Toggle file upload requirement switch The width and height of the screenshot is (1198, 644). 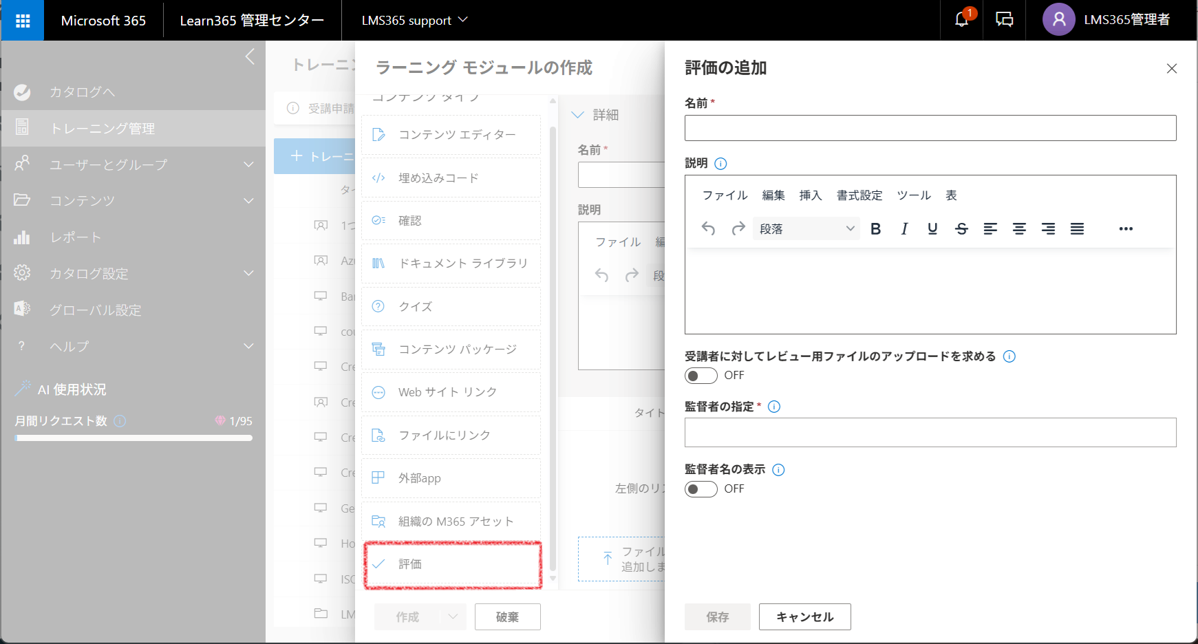tap(700, 376)
